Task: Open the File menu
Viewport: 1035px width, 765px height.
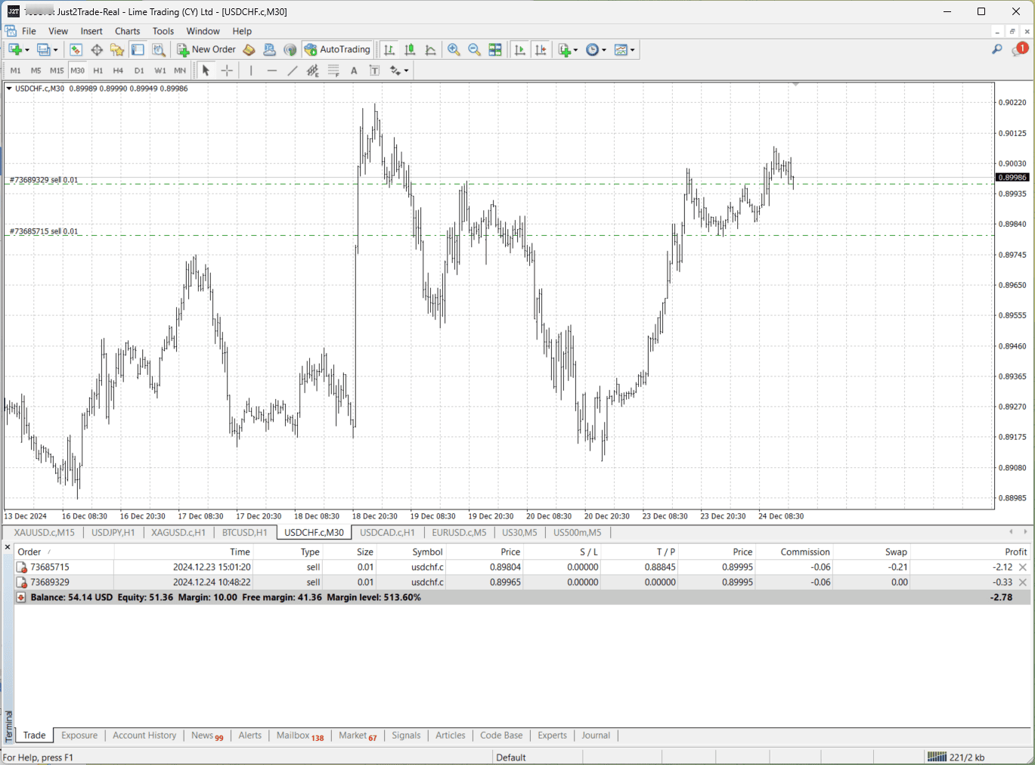Action: tap(29, 31)
